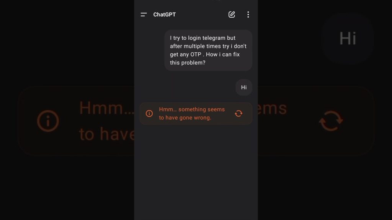Tap "this problem?" line in first message
Image resolution: width=392 pixels, height=220 pixels.
pos(188,63)
